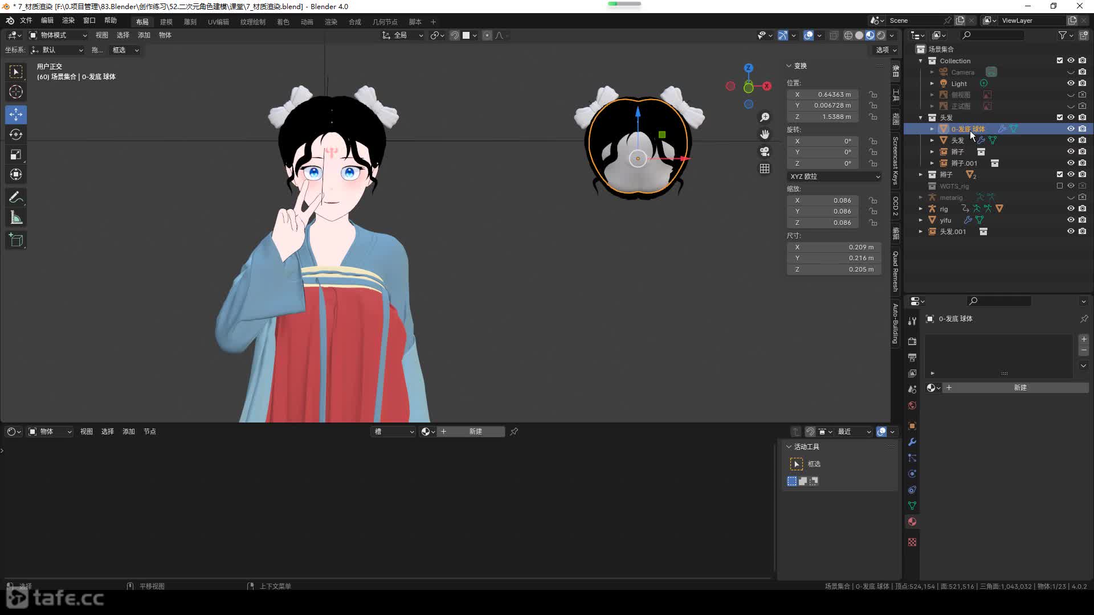This screenshot has width=1094, height=615.
Task: Open the 编辑 menu
Action: (x=47, y=20)
